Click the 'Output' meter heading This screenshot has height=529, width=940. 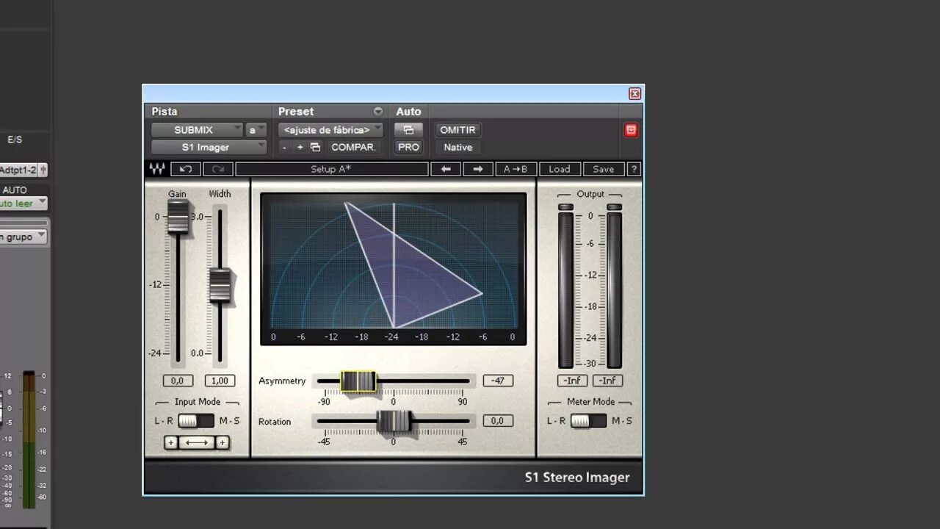click(590, 194)
